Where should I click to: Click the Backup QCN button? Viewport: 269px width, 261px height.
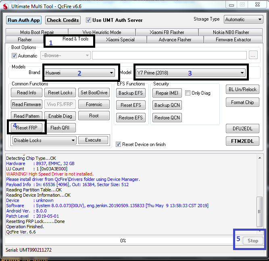pos(167,105)
